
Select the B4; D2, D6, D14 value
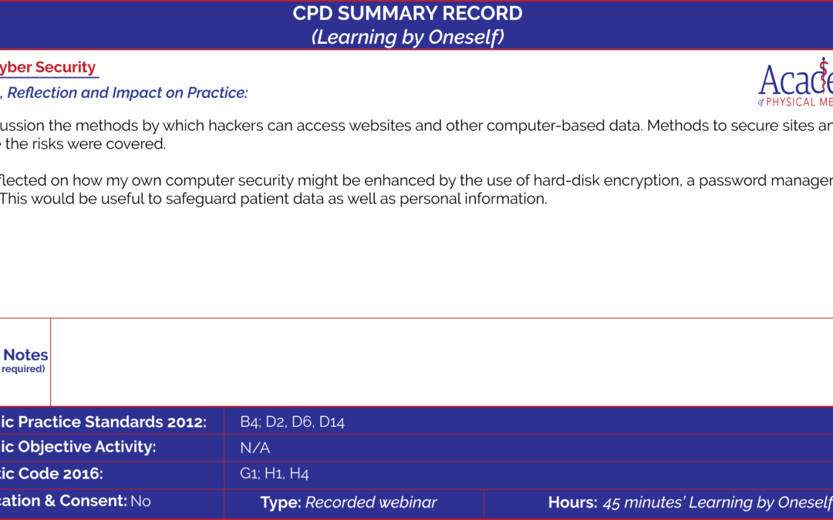pyautogui.click(x=292, y=422)
